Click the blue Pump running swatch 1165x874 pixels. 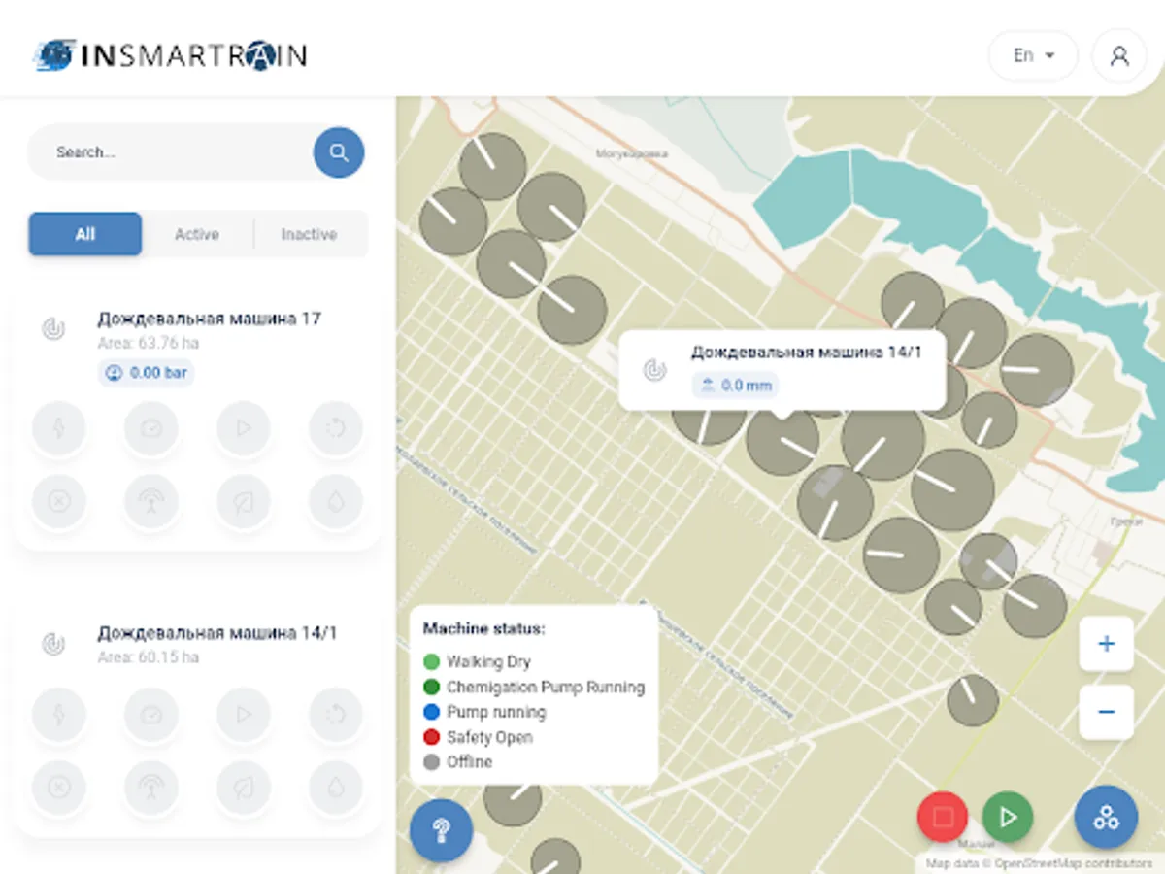[432, 712]
